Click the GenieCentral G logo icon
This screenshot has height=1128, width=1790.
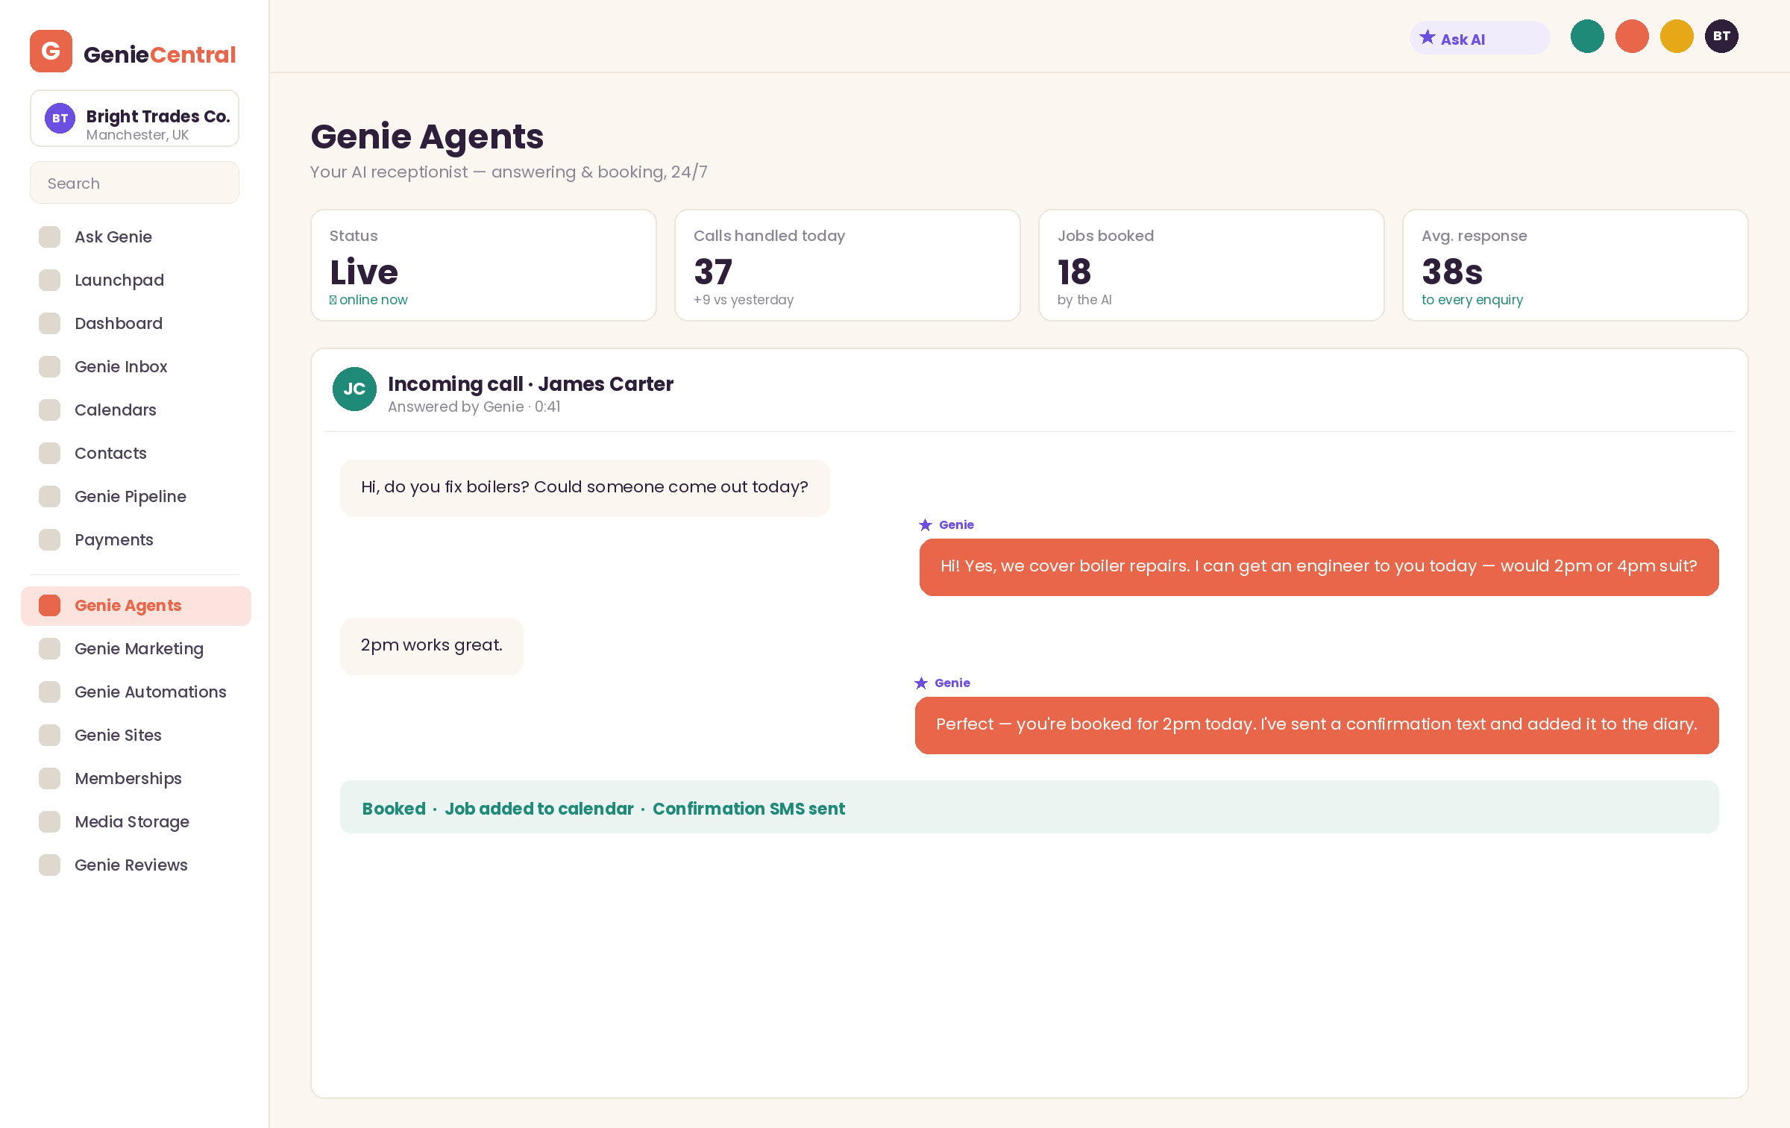click(x=51, y=51)
